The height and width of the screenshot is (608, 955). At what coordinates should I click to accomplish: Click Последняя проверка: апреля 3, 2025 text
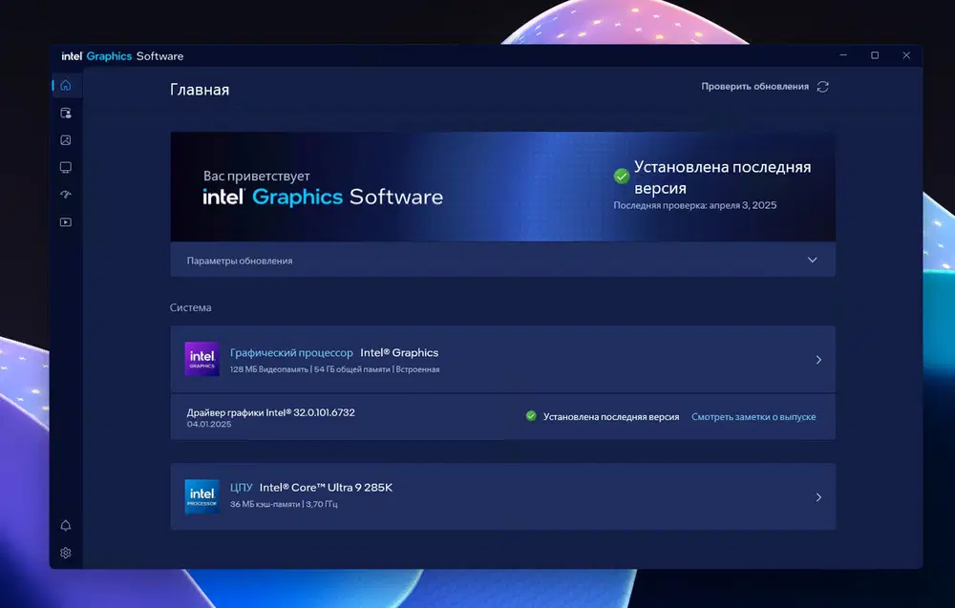[695, 206]
